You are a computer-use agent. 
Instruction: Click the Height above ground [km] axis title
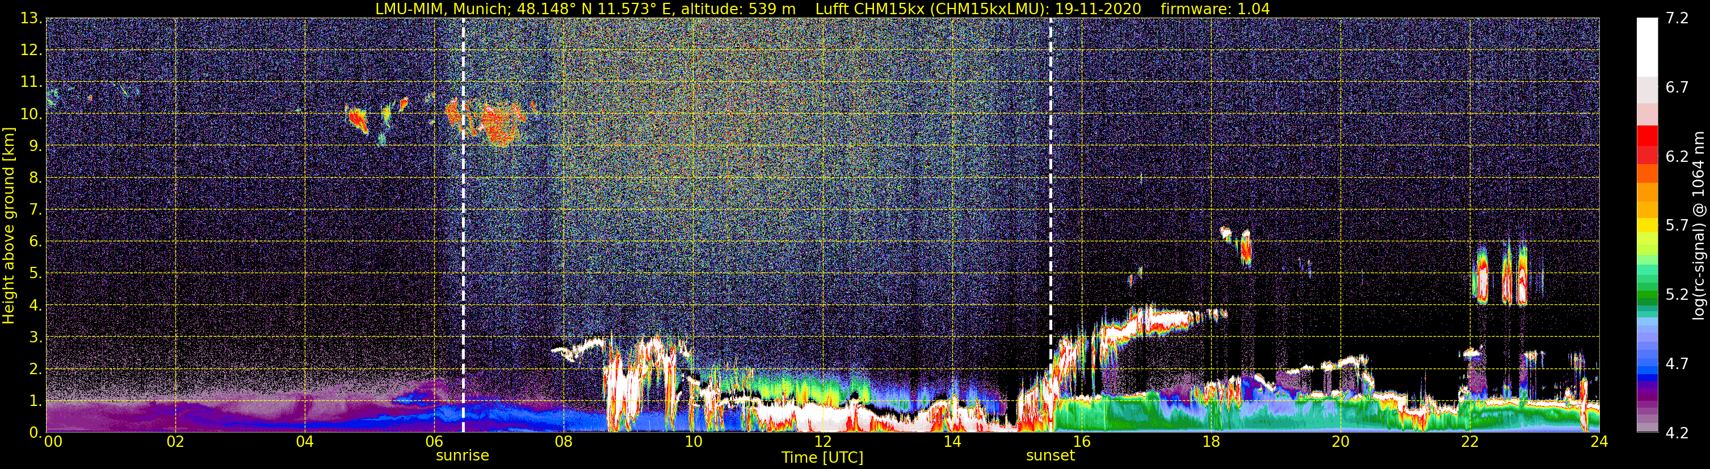9,226
